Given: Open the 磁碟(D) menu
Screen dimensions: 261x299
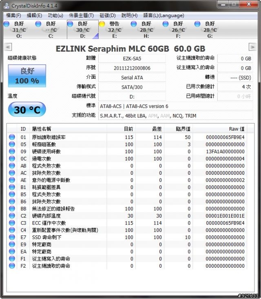Looking at the screenshot, I should [x=108, y=15].
